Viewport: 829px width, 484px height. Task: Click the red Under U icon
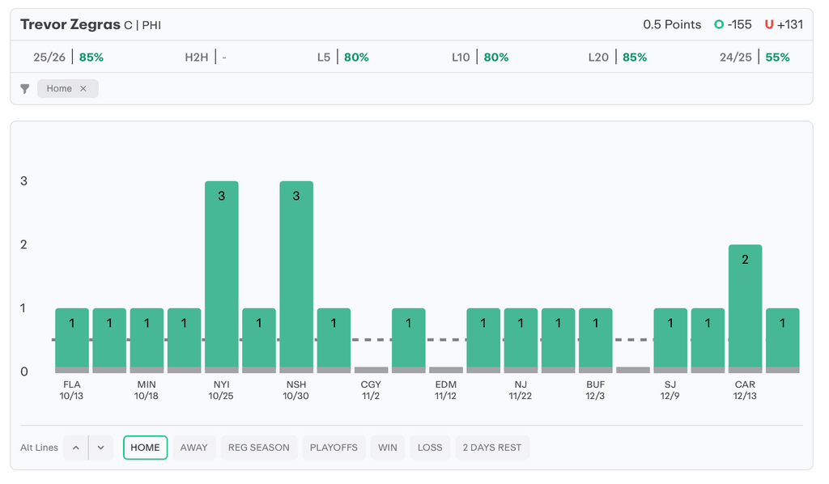768,24
